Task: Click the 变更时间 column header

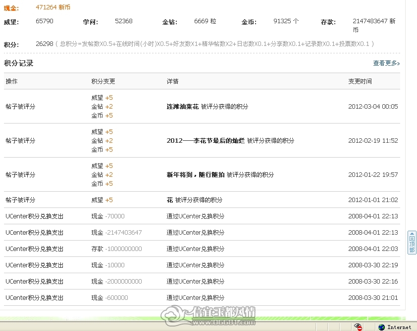Action: pyautogui.click(x=360, y=82)
